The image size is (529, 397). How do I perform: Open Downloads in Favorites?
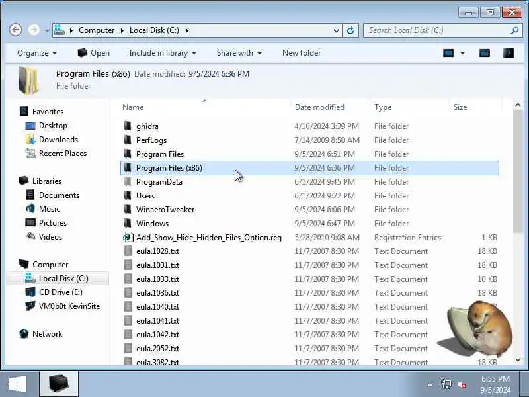tap(58, 140)
